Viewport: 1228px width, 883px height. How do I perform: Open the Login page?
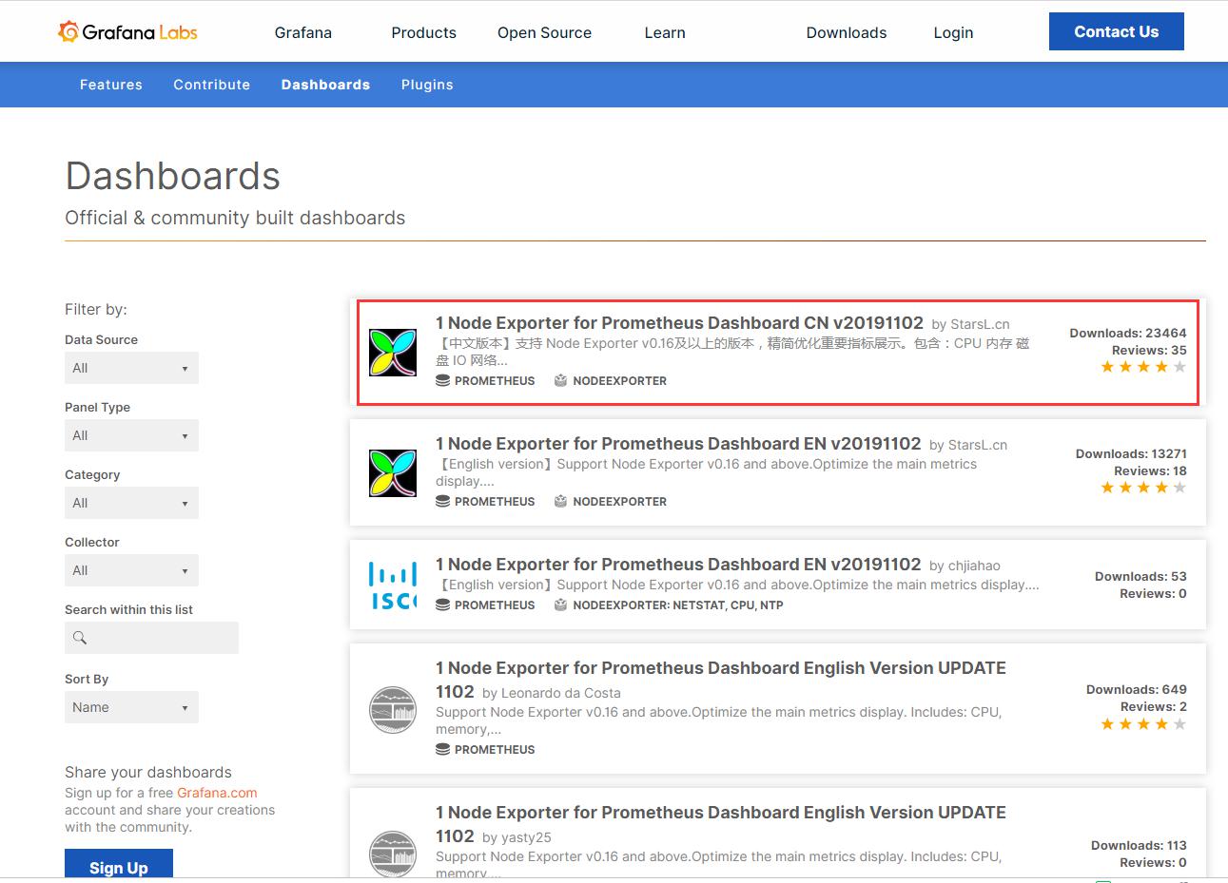tap(953, 32)
